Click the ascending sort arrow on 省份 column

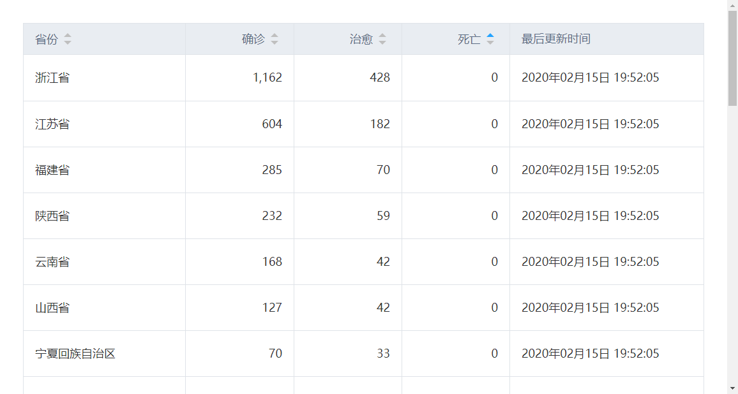click(x=67, y=36)
